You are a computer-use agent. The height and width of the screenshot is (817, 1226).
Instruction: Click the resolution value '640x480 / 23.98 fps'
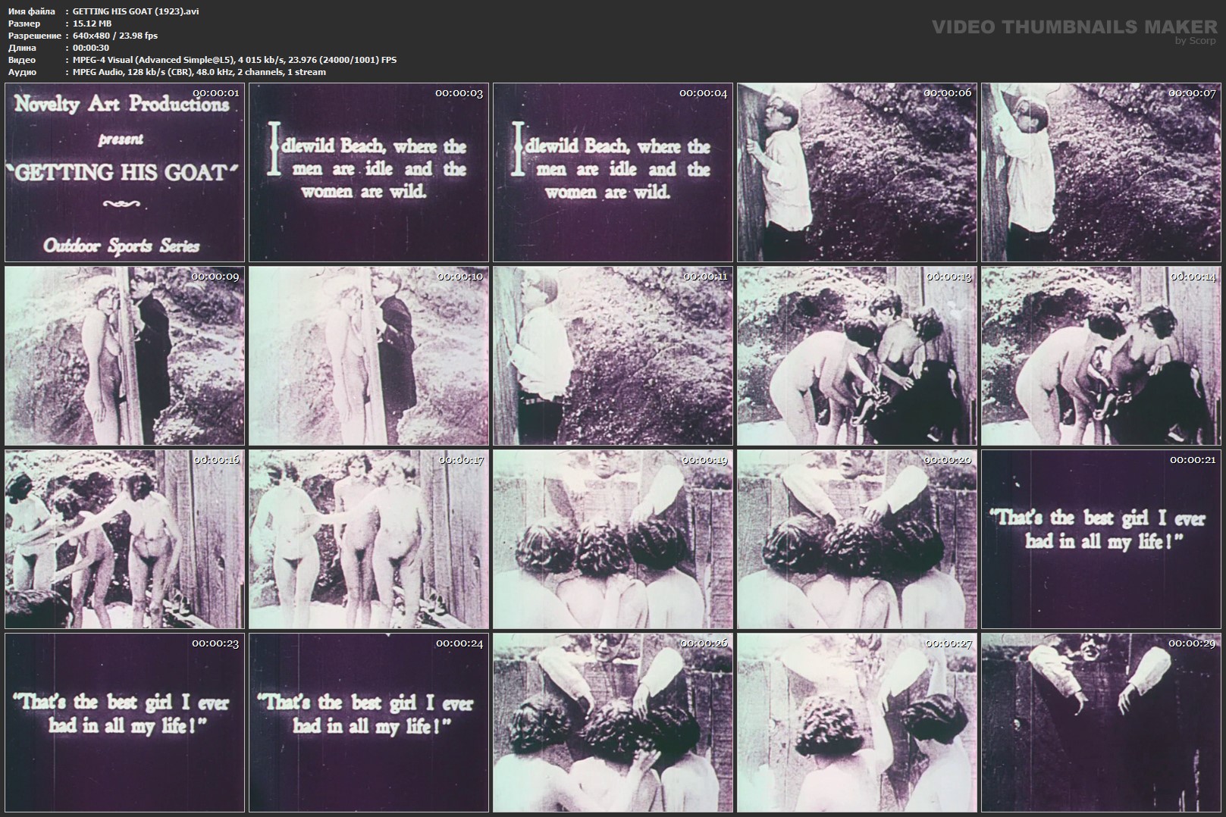[x=115, y=36]
